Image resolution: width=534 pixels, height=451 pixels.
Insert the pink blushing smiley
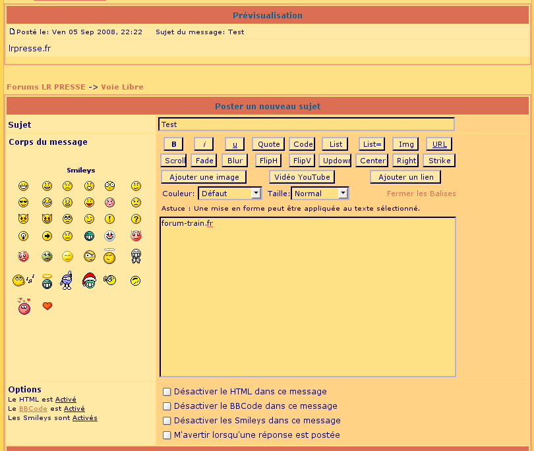[109, 202]
